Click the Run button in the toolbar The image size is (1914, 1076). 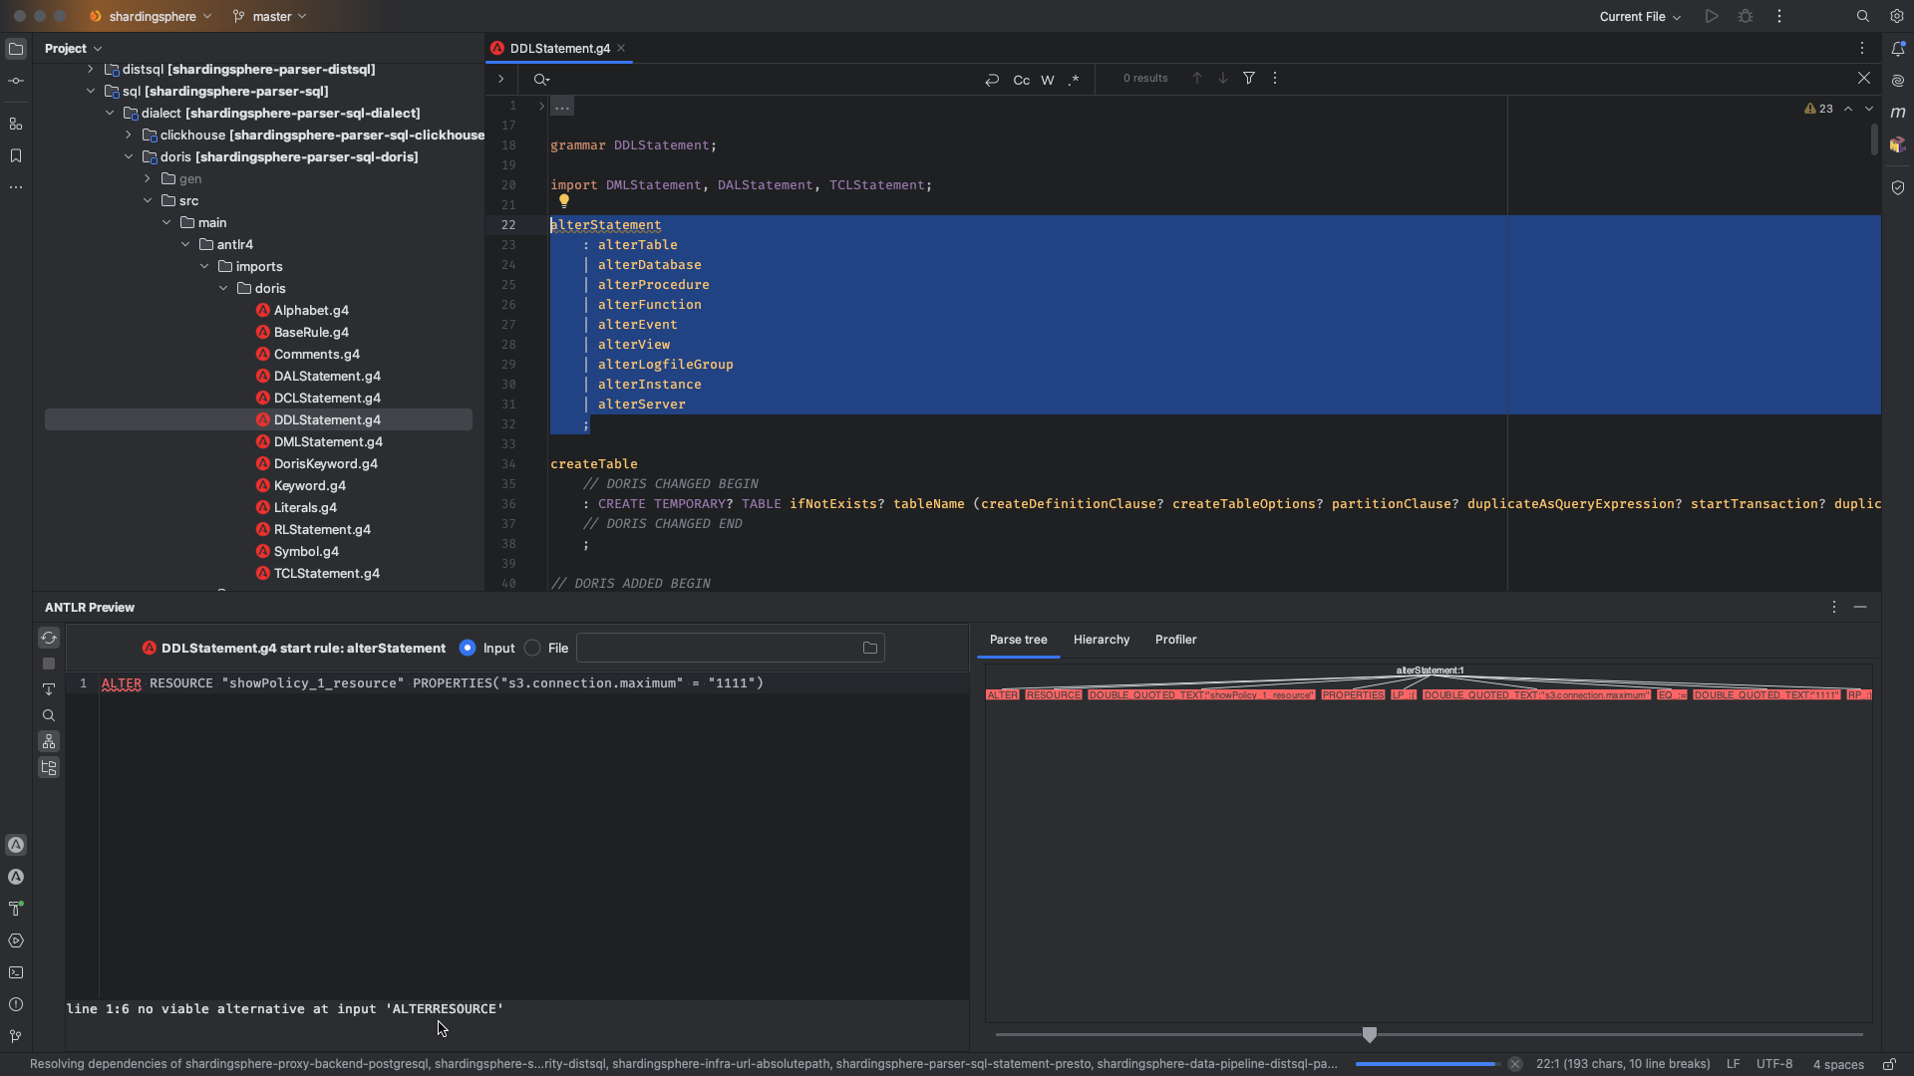1712,17
